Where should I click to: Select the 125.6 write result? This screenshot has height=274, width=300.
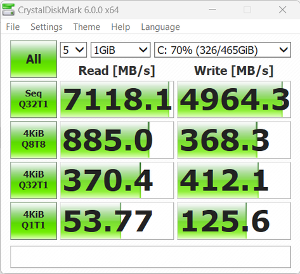click(234, 221)
